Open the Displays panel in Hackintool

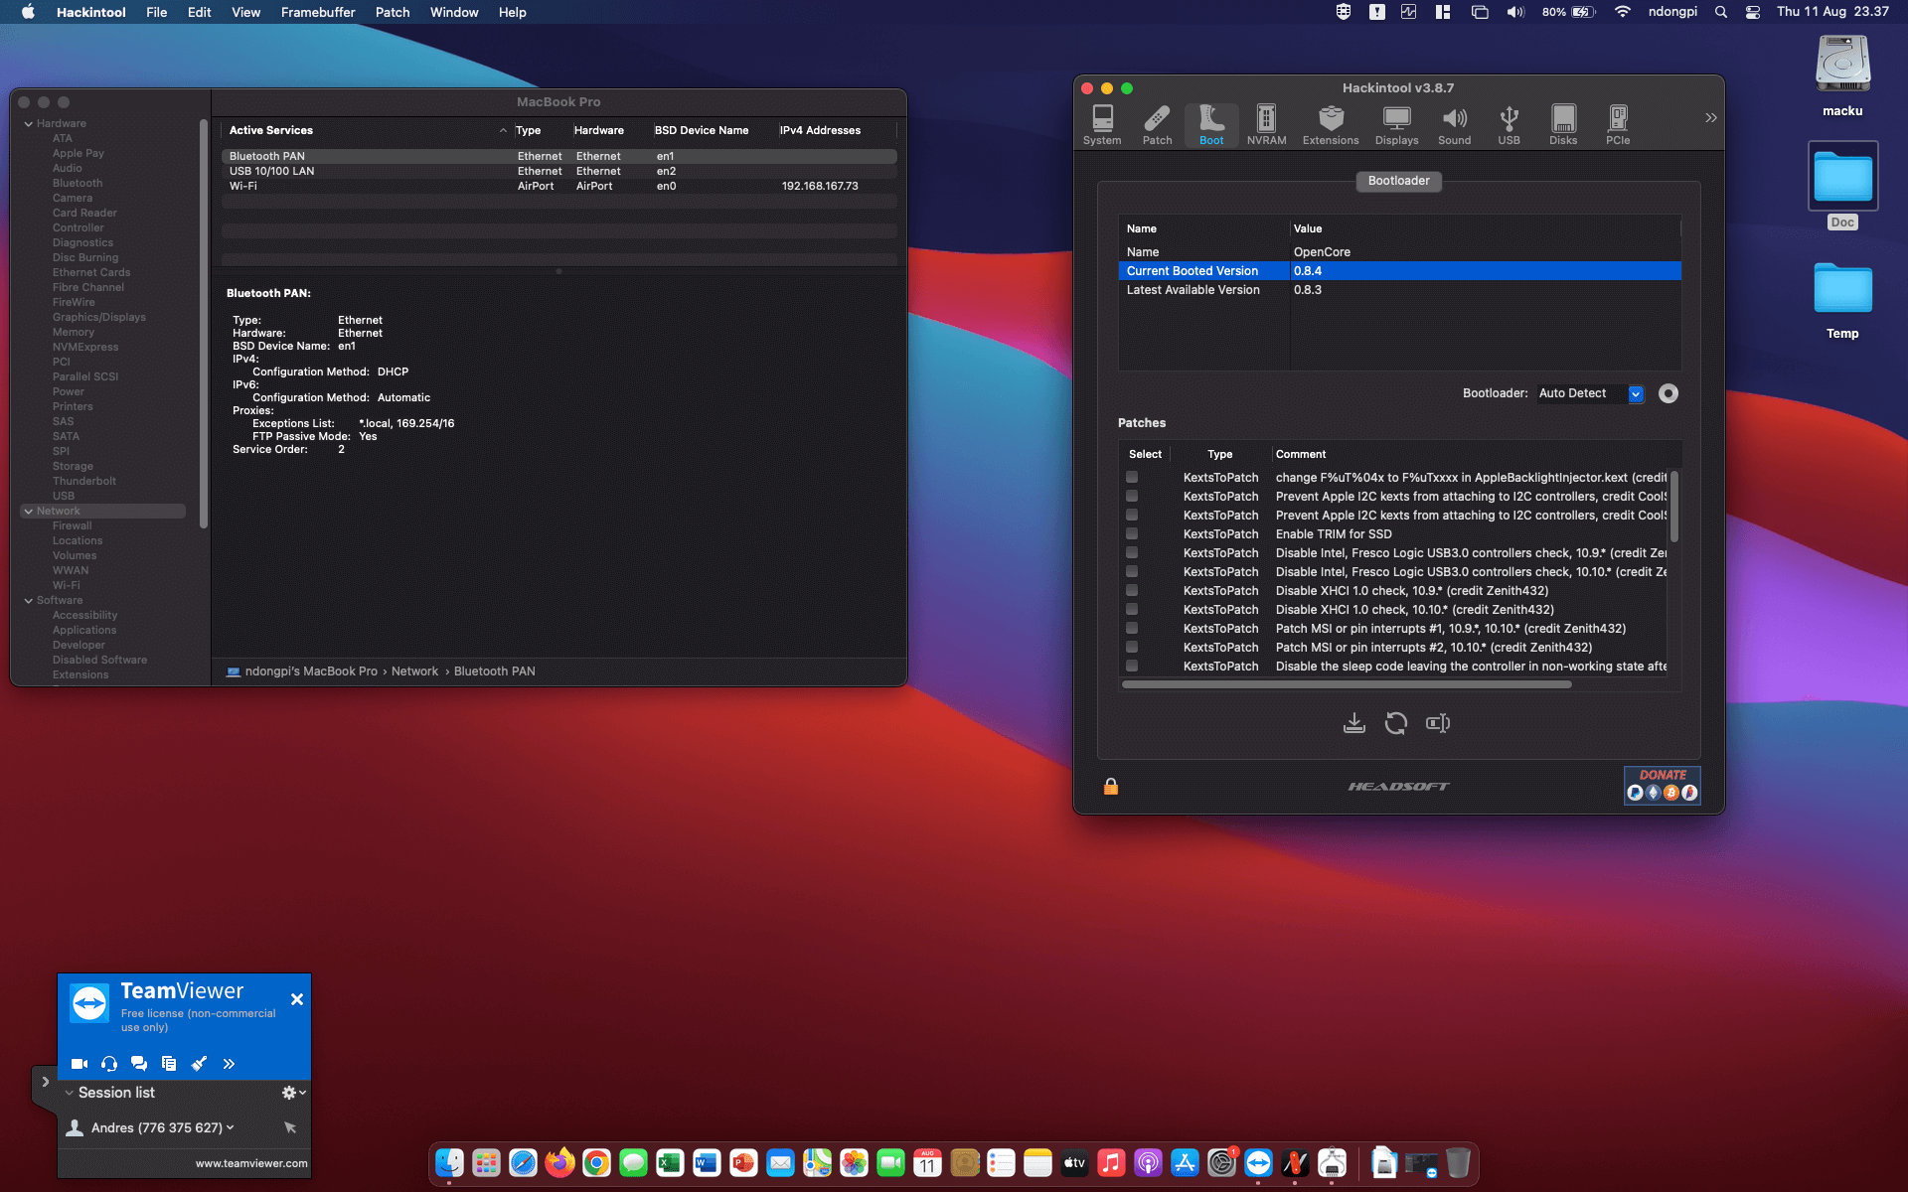[1396, 123]
